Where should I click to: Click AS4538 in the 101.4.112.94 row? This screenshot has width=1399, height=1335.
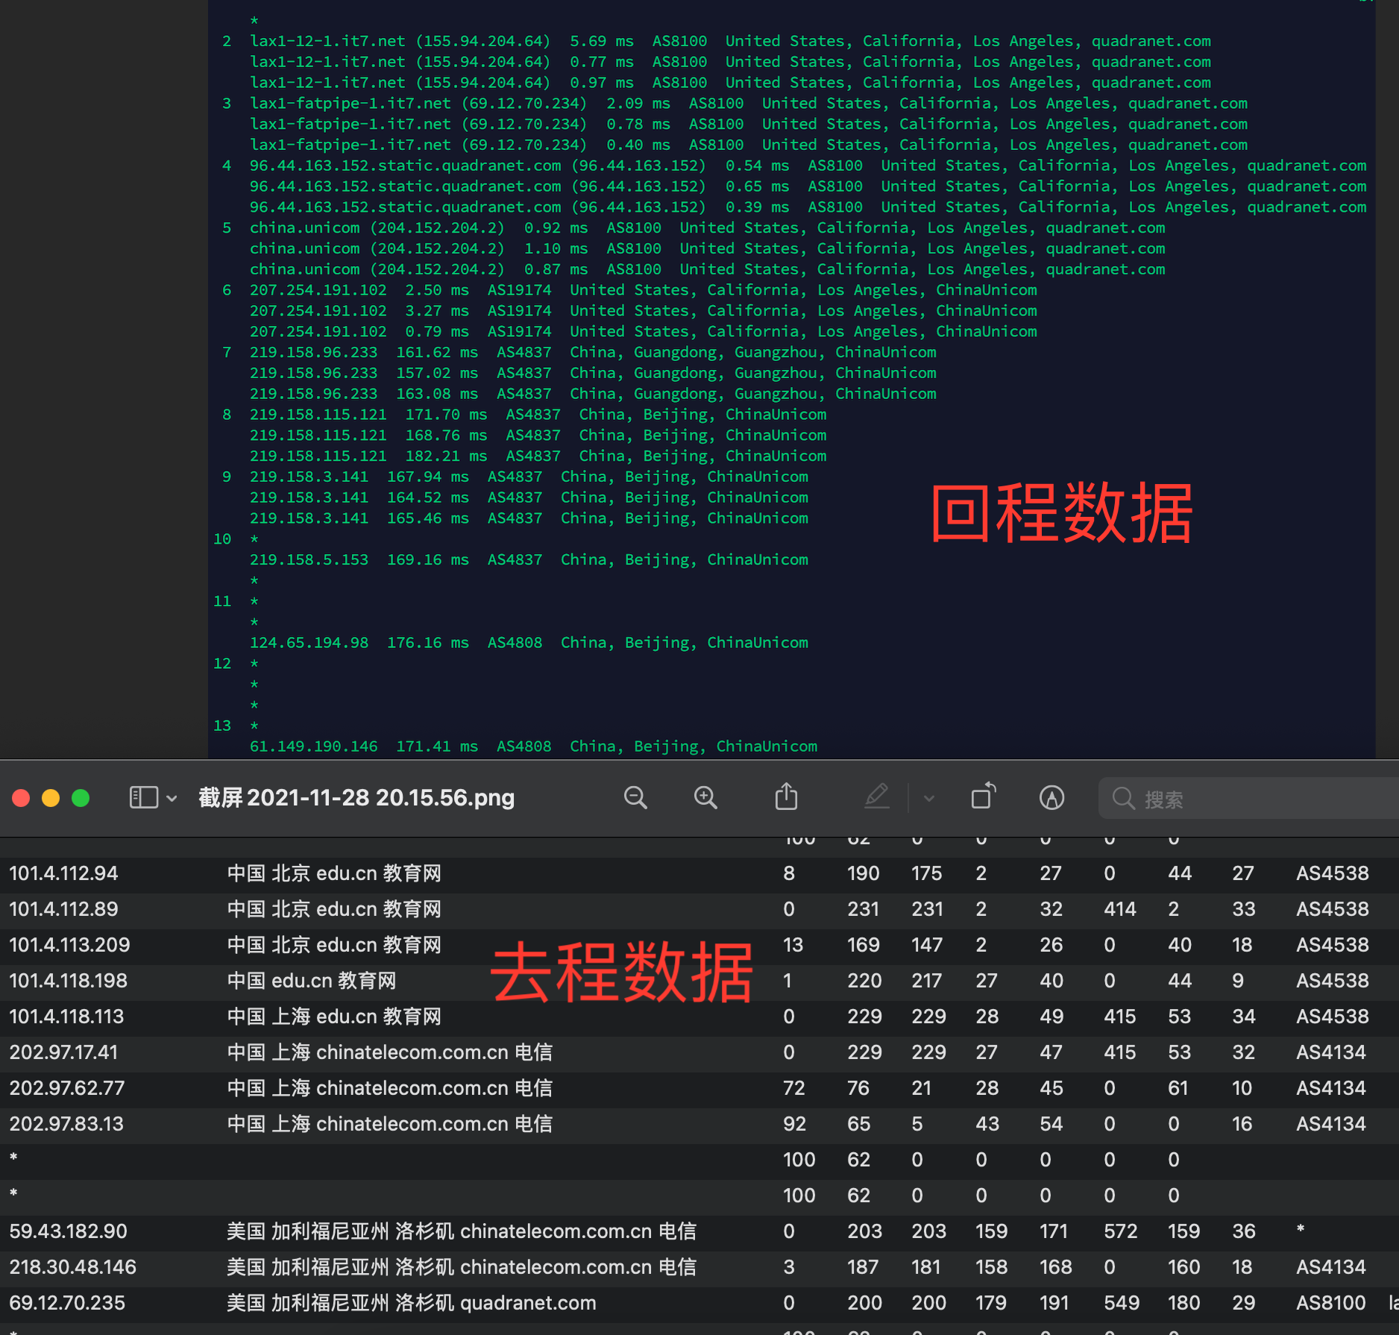click(x=1333, y=873)
